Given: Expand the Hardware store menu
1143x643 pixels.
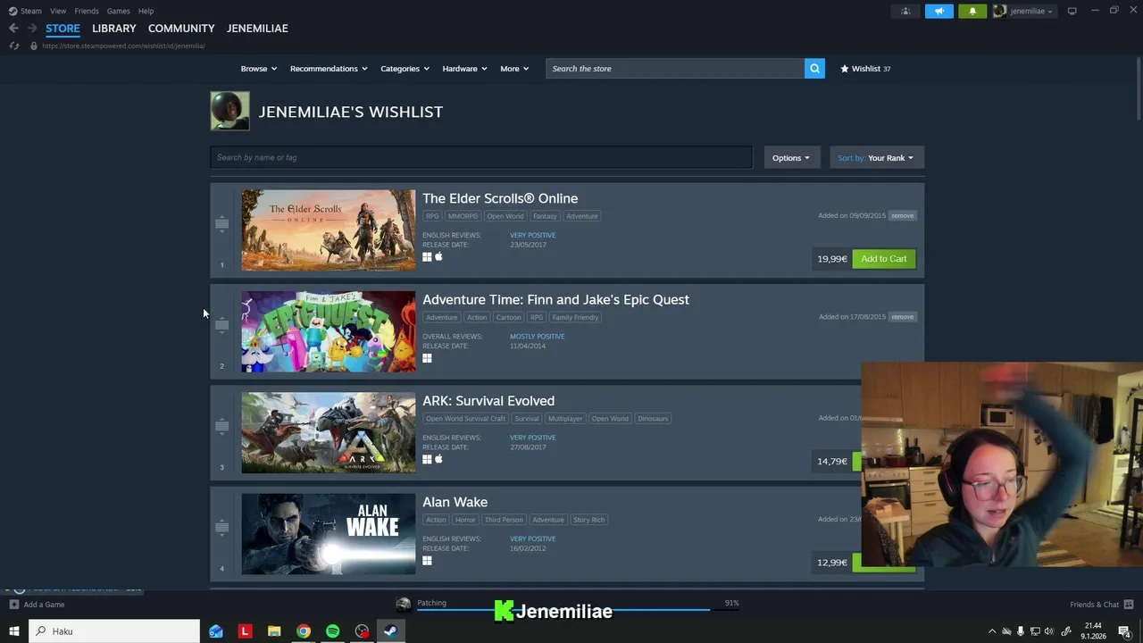Looking at the screenshot, I should [x=464, y=69].
